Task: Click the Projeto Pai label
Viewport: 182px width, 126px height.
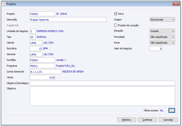Action: click(x=13, y=25)
